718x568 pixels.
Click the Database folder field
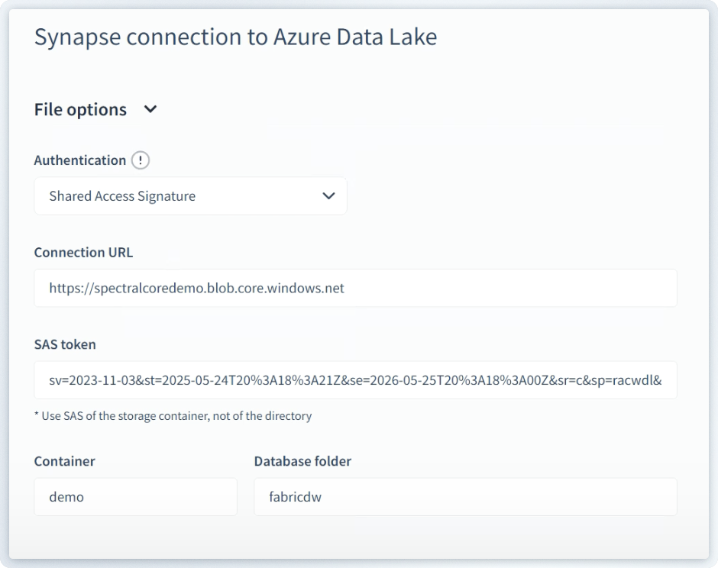[x=465, y=497]
